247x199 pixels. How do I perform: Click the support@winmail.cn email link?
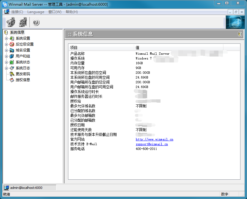(152, 144)
